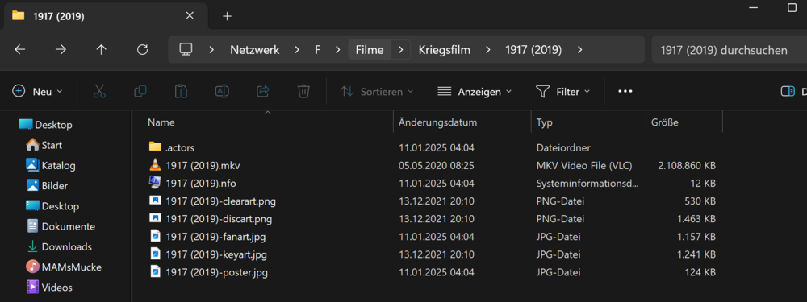The height and width of the screenshot is (302, 807).
Task: Click the folder icon of .actors
Action: coord(155,147)
